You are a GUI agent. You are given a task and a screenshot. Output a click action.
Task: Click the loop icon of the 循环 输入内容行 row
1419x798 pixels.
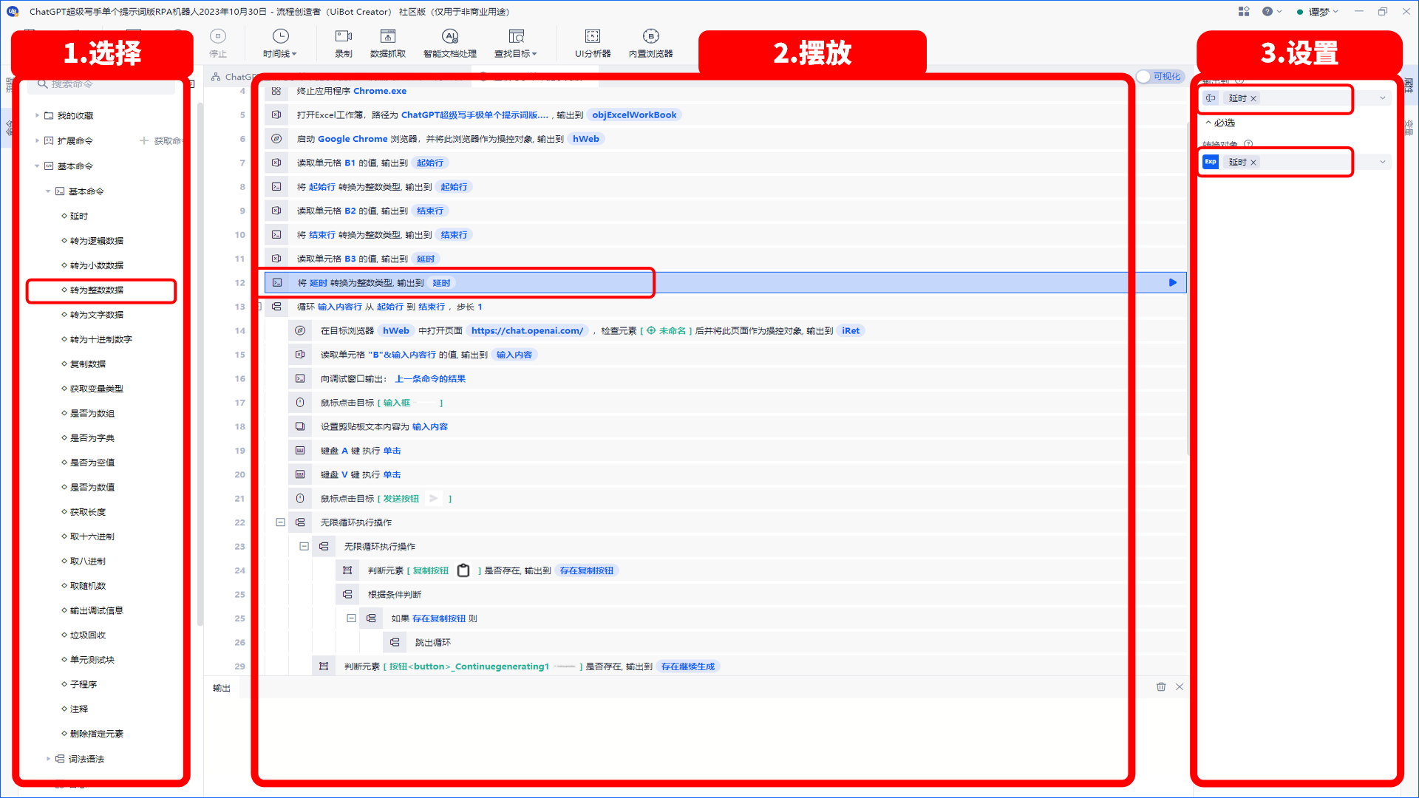pyautogui.click(x=276, y=307)
